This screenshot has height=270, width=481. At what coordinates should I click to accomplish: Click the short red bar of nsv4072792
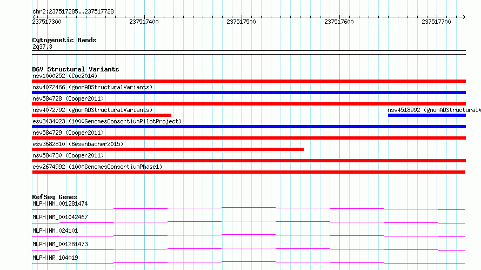pos(102,115)
